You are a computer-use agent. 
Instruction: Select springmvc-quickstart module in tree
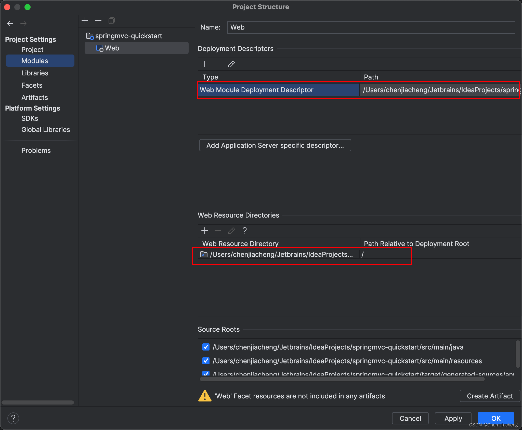tap(129, 36)
